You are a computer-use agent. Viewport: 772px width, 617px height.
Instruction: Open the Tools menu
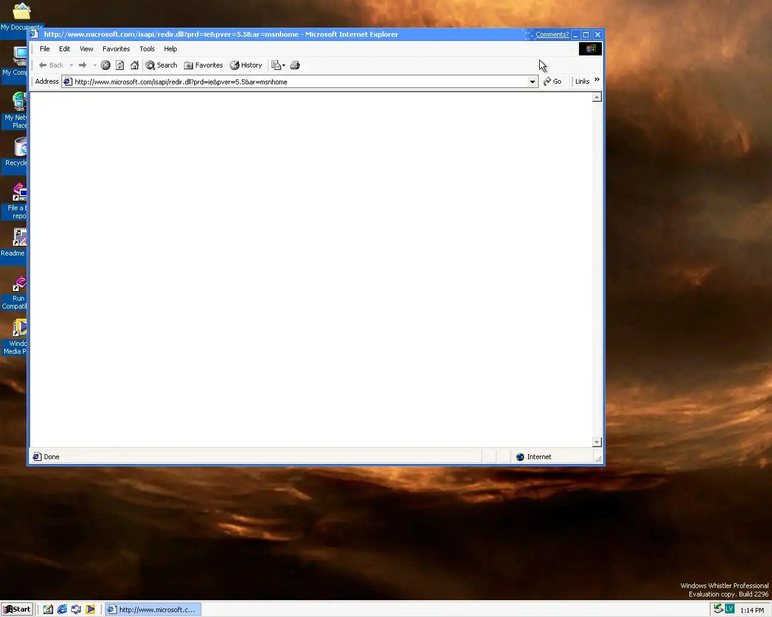(x=147, y=49)
